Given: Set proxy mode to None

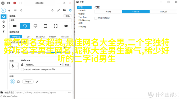Looking at the screenshot, I should [x=108, y=12].
